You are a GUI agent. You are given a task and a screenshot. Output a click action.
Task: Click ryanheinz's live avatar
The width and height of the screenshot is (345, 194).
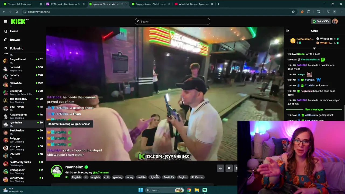click(x=57, y=171)
